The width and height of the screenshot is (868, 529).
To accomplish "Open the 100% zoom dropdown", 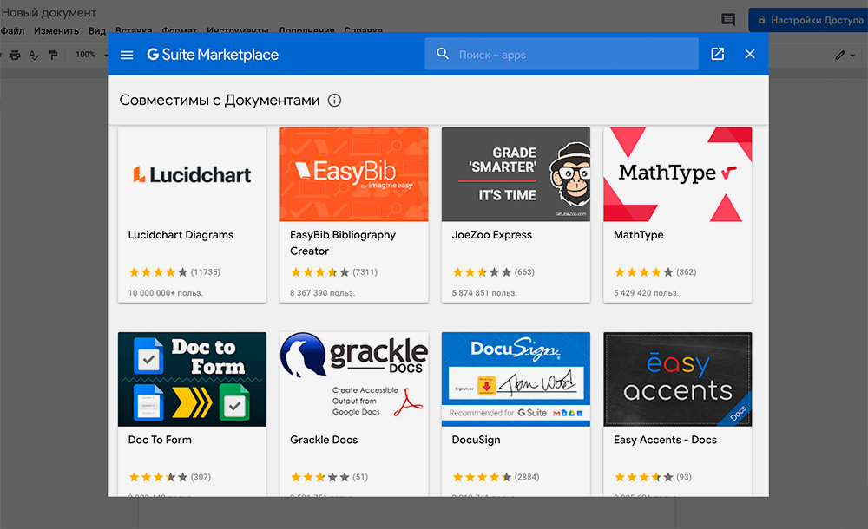I will point(91,55).
